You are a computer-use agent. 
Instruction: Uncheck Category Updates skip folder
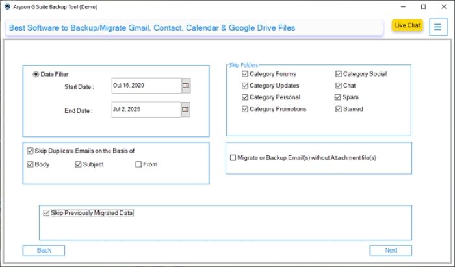(x=245, y=86)
